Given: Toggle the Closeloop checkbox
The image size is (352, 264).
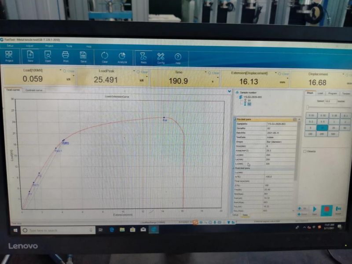Looking at the screenshot, I should point(304,151).
